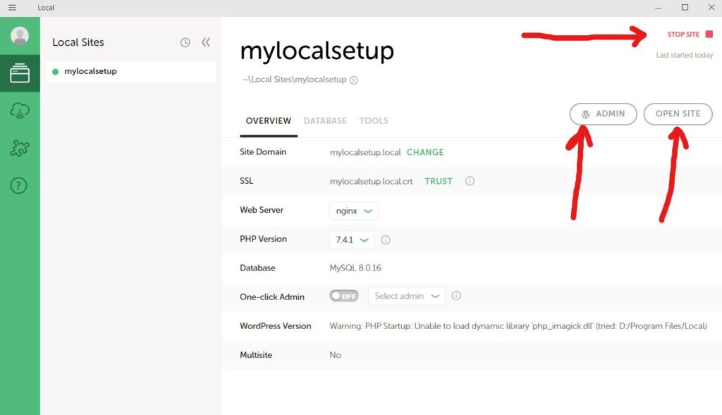
Task: Minimize the Local window
Action: coord(659,8)
